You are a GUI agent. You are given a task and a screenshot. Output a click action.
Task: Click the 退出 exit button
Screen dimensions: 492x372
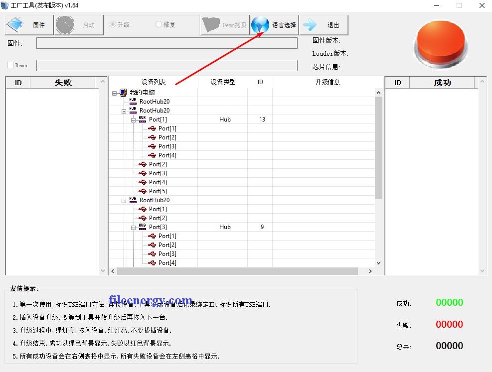324,25
